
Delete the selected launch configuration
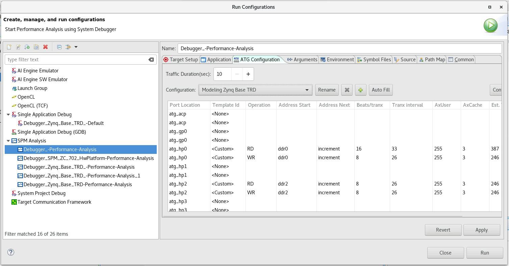(45, 47)
